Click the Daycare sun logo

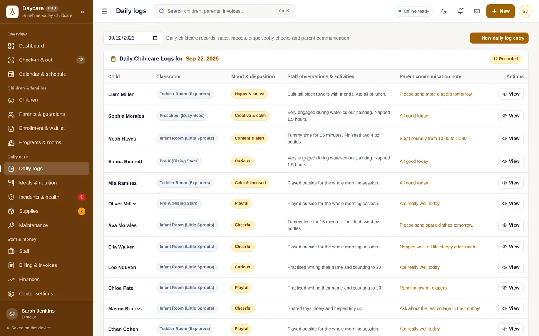12,12
